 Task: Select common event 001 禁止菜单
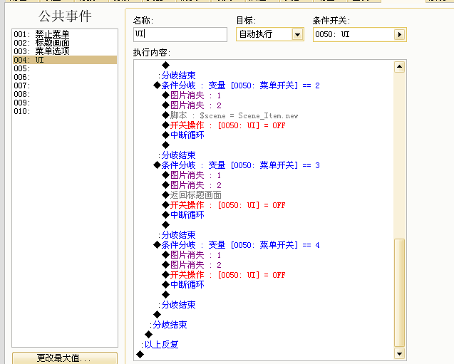(x=65, y=34)
